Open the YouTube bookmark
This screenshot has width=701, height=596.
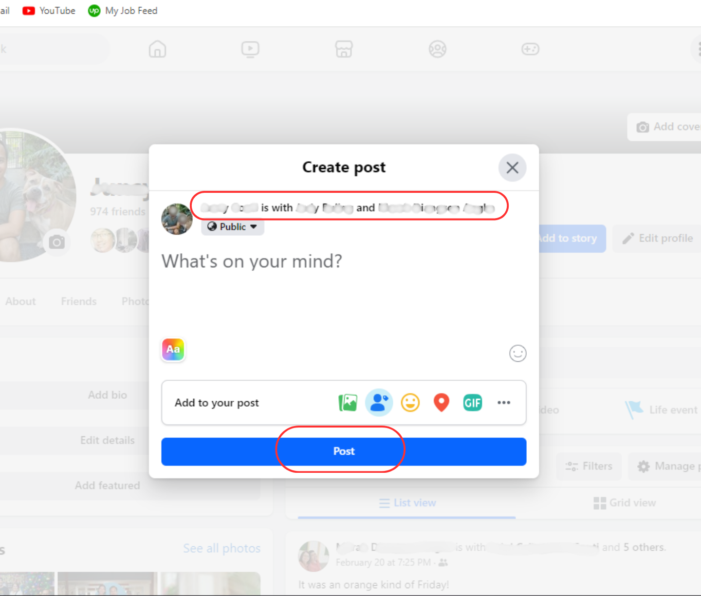(x=49, y=11)
